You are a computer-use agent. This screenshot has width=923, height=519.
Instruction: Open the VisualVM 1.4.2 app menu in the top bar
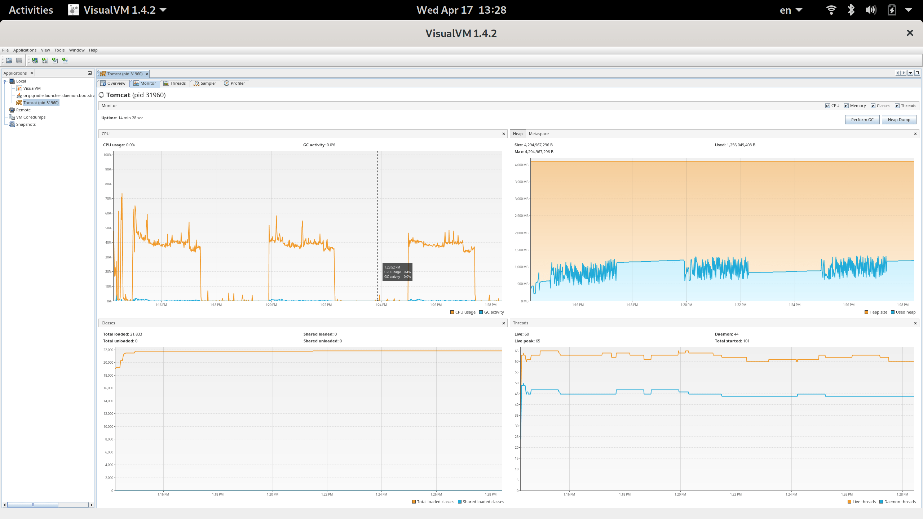(117, 10)
